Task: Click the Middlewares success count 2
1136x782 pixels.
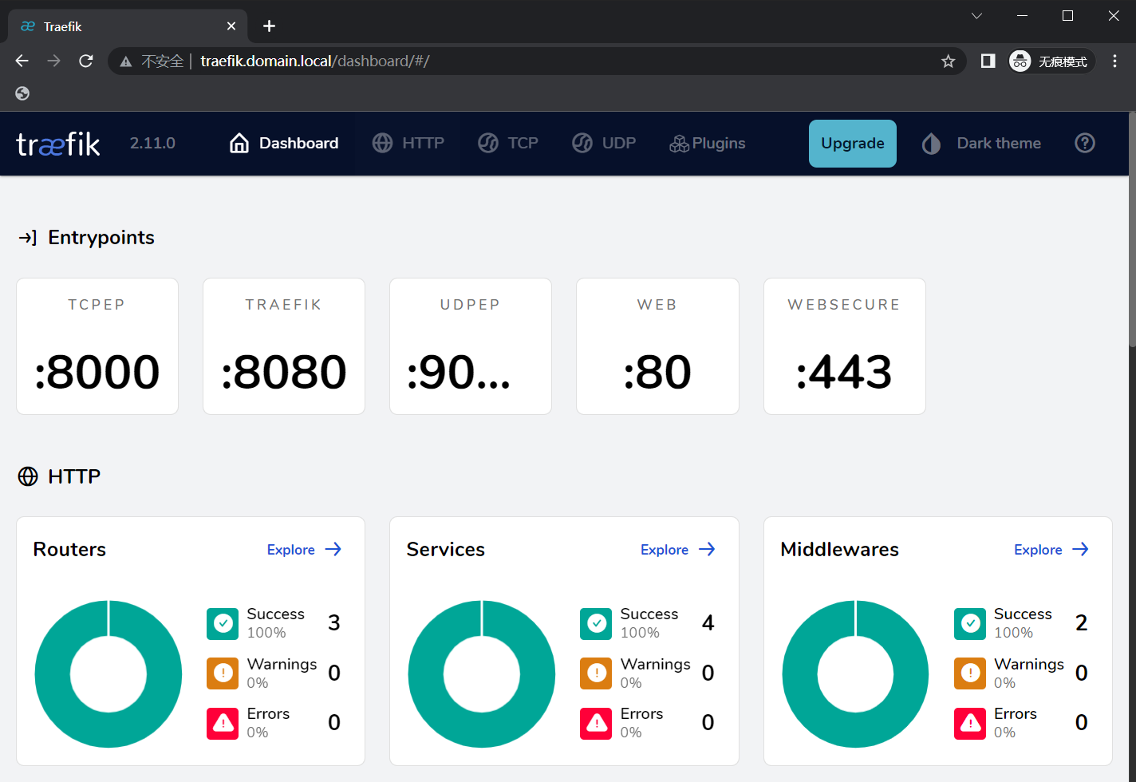Action: (x=1081, y=623)
